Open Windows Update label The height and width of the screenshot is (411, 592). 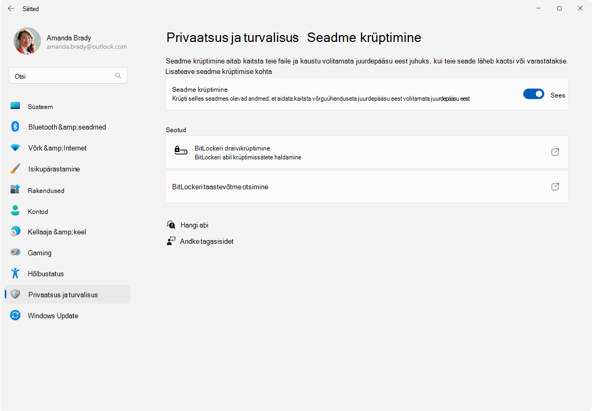pyautogui.click(x=53, y=316)
